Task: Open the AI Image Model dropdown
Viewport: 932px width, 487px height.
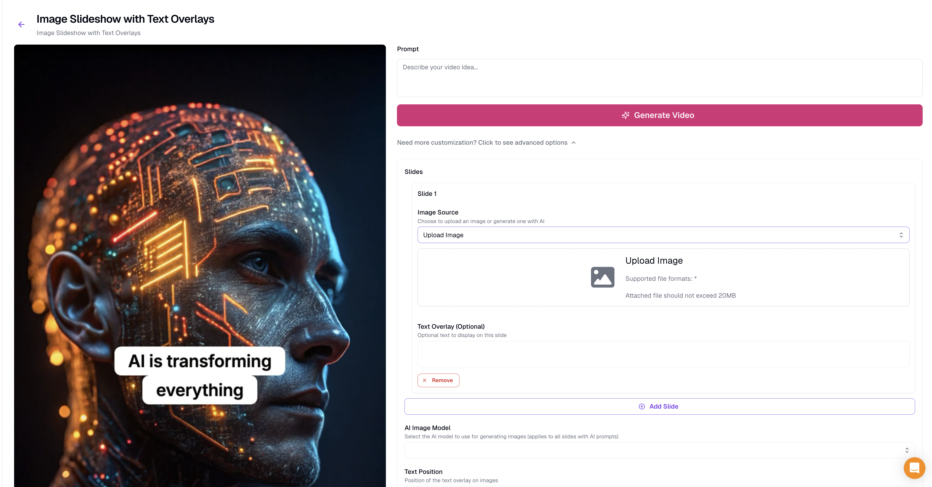Action: coord(660,450)
